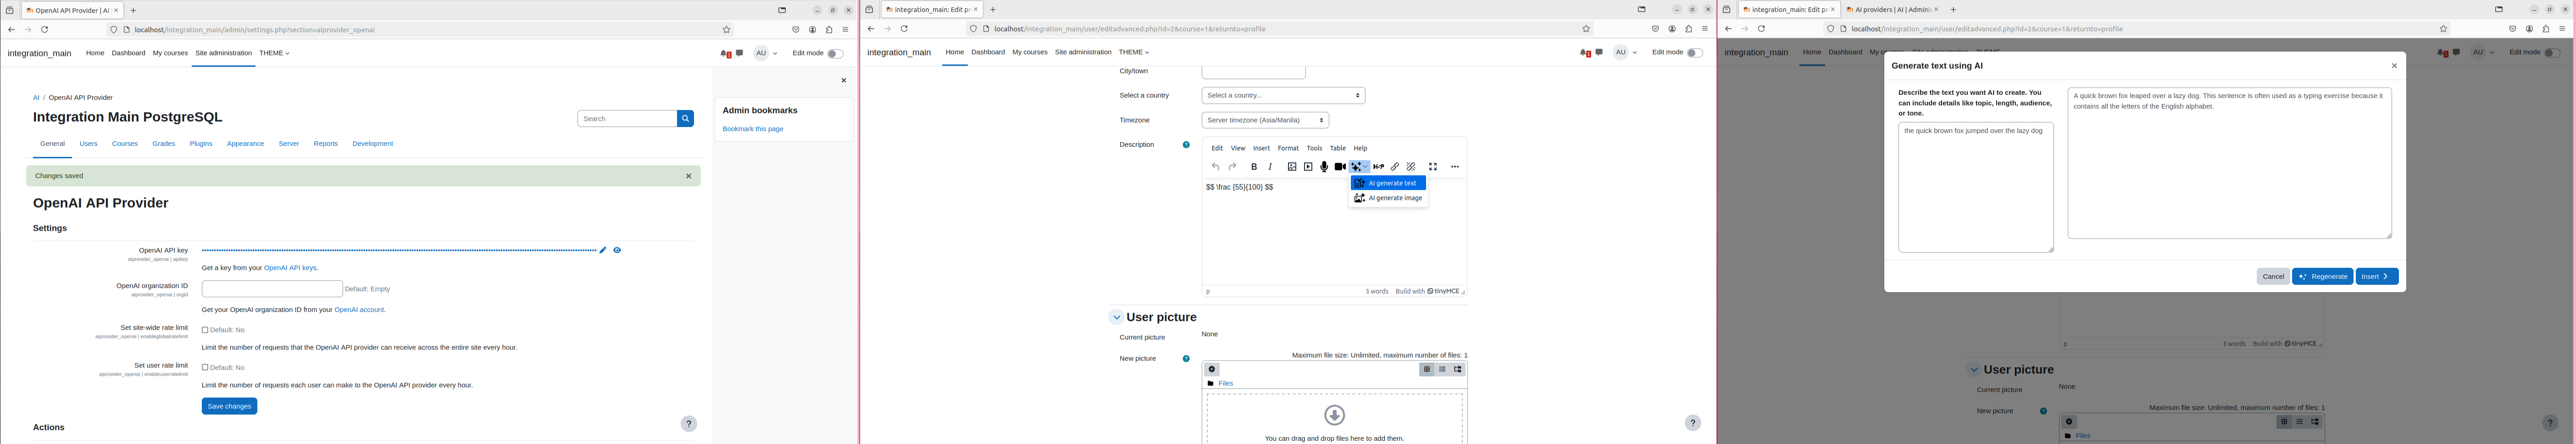Click the unlink toolbar icon

tap(1411, 167)
